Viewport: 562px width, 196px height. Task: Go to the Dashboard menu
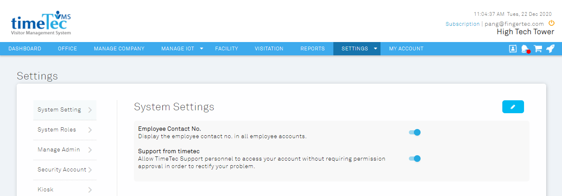click(x=25, y=49)
